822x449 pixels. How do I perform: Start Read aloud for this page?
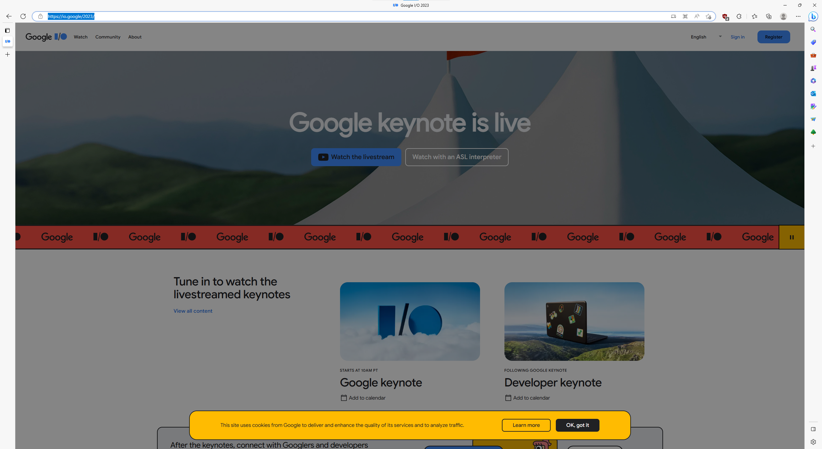(x=697, y=16)
